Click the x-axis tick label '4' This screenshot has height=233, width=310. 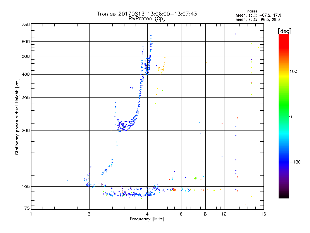coord(147,214)
